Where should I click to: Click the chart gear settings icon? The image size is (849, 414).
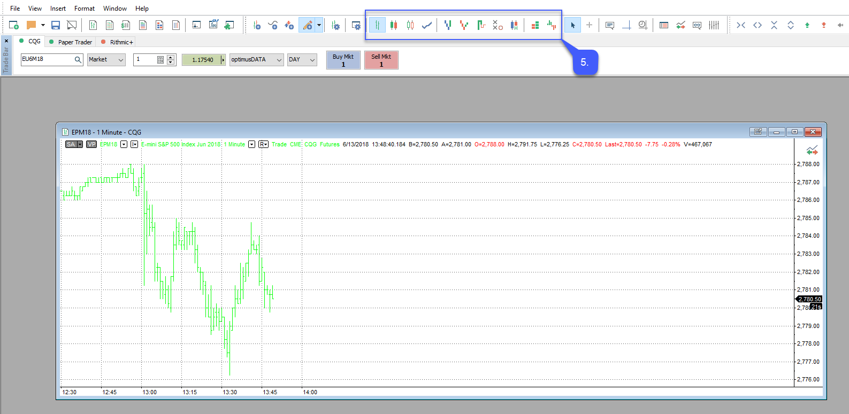(x=335, y=25)
